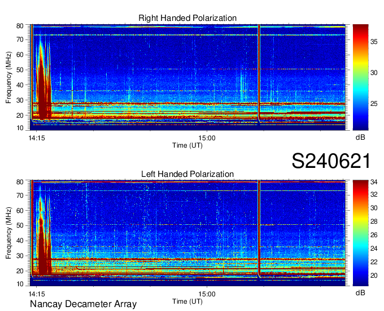Screen dimensions: 384x311
Task: Click the 15:00 tick label on lower plot
Action: tap(207, 294)
